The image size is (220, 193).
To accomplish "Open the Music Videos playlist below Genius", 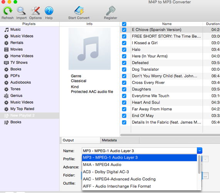I will (22, 102).
